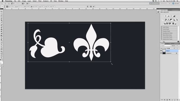Add a Brightness/Contrast adjustment
This screenshot has height=101, width=180.
coord(166,16)
